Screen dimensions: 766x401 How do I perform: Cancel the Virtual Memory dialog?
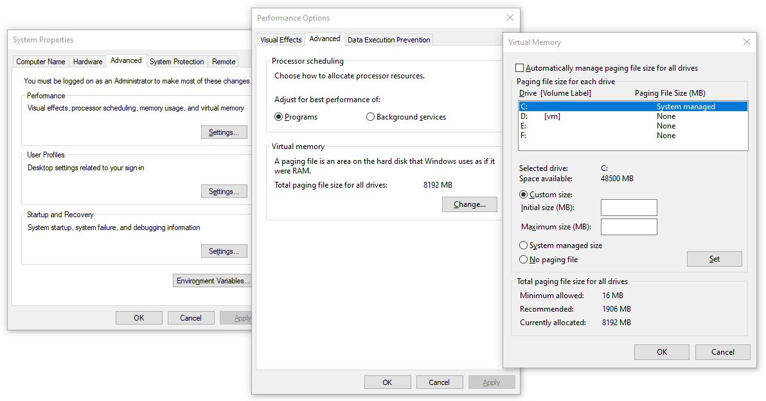722,352
